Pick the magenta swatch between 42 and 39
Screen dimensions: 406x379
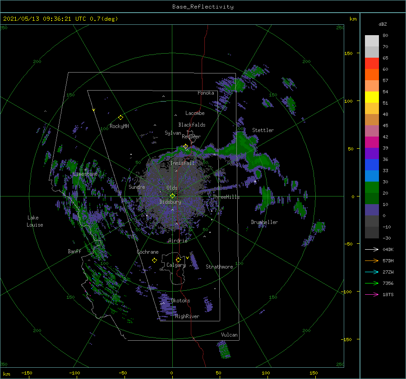pos(372,142)
